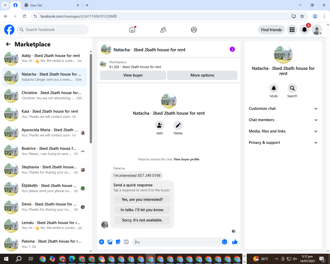The width and height of the screenshot is (330, 264).
Task: Expand Chat members section
Action: [x=283, y=120]
